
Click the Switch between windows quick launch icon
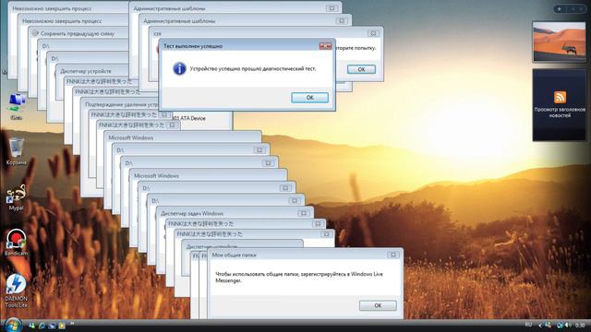(52, 326)
